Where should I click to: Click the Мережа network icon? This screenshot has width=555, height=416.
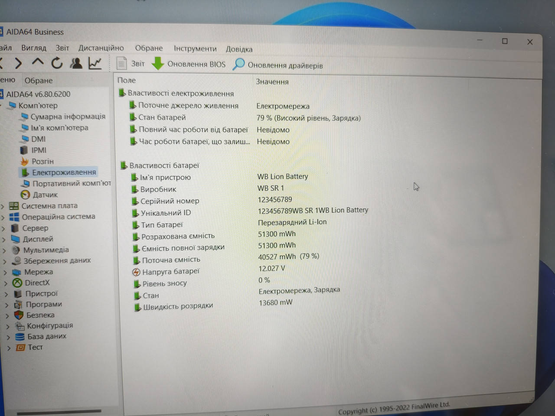click(17, 272)
